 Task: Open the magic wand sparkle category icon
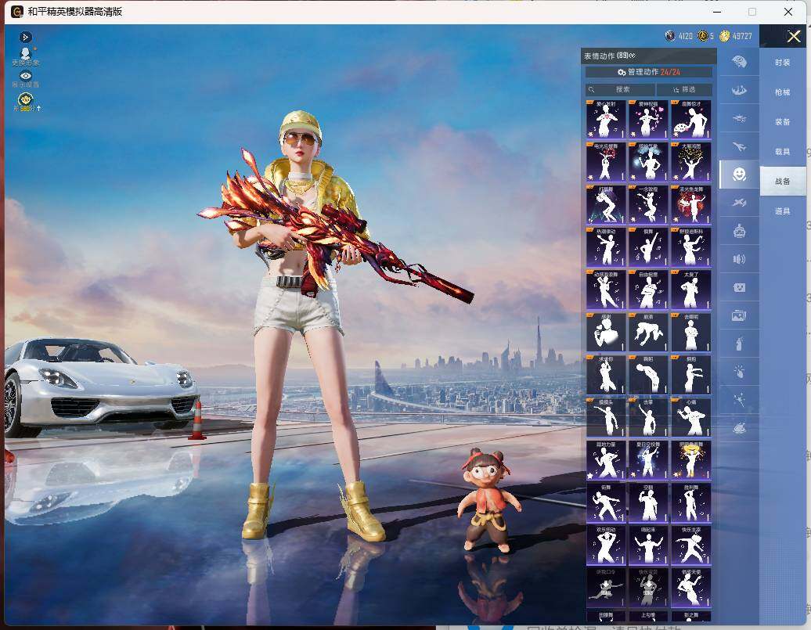click(x=739, y=399)
